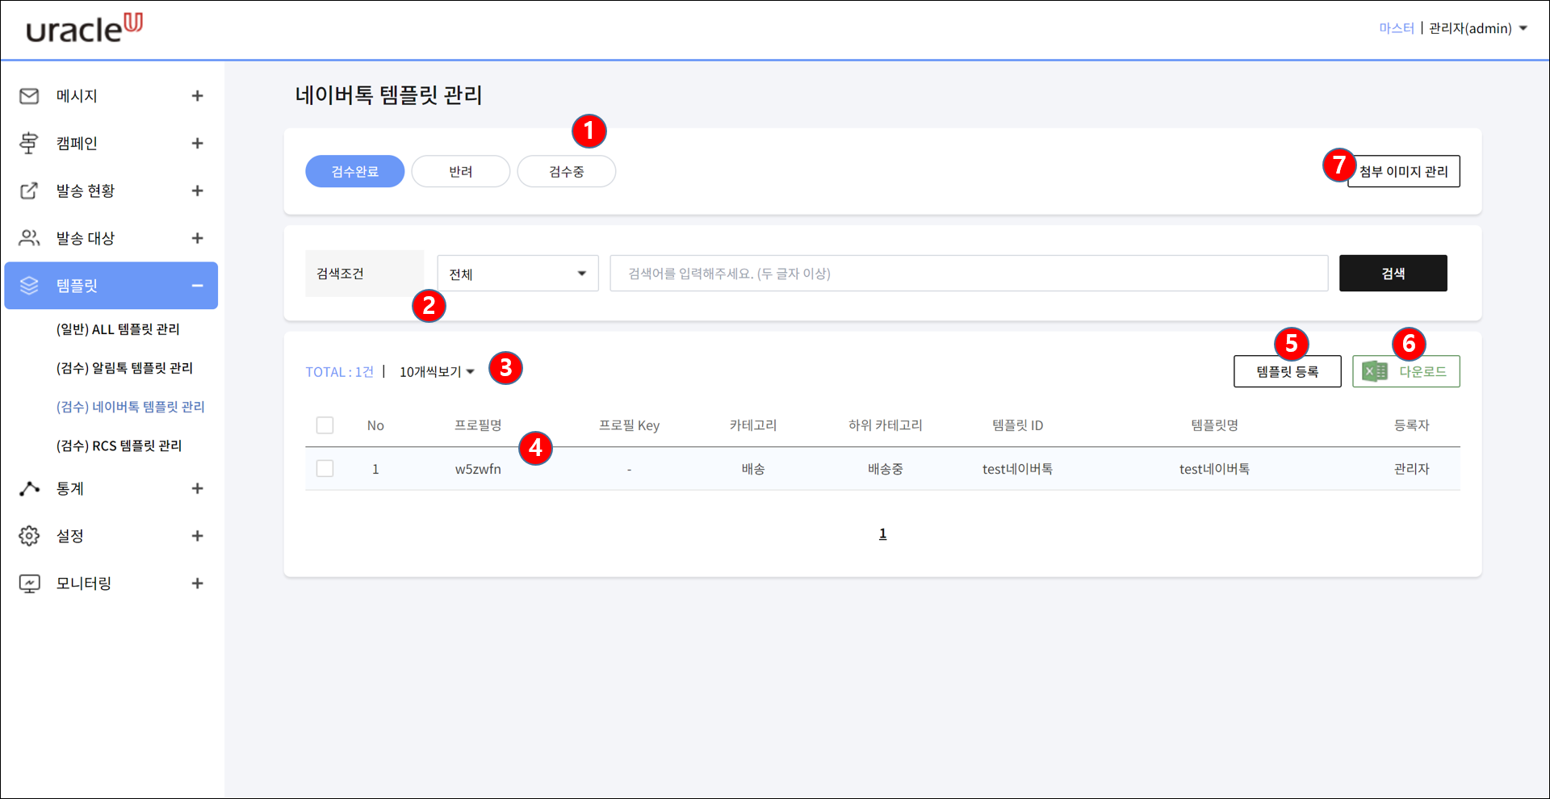
Task: Open the 전체 search condition dropdown
Action: click(x=517, y=274)
